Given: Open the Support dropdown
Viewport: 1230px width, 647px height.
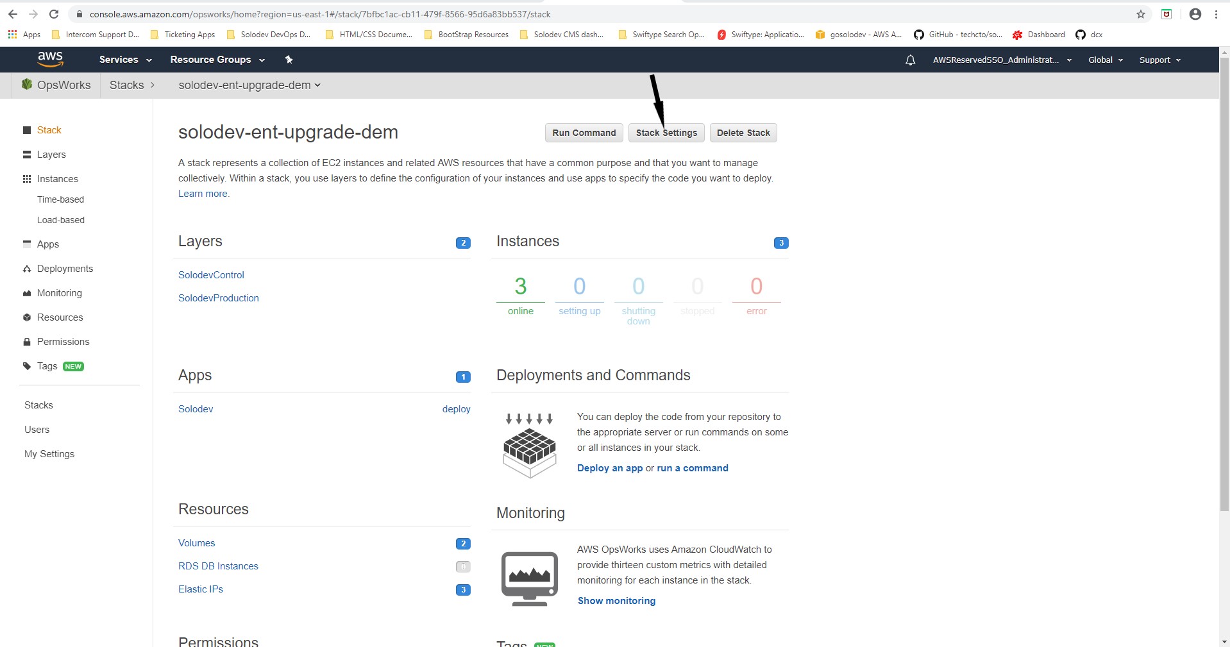Looking at the screenshot, I should tap(1159, 60).
